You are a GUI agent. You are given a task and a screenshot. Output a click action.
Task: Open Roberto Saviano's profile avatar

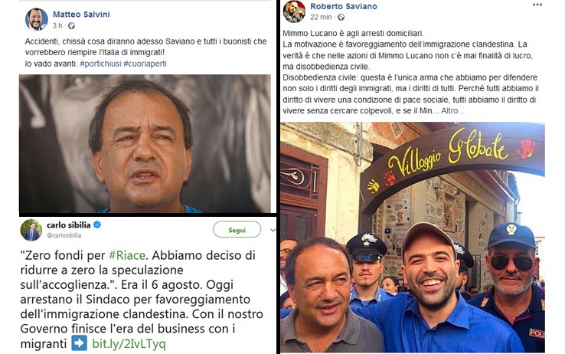[294, 11]
